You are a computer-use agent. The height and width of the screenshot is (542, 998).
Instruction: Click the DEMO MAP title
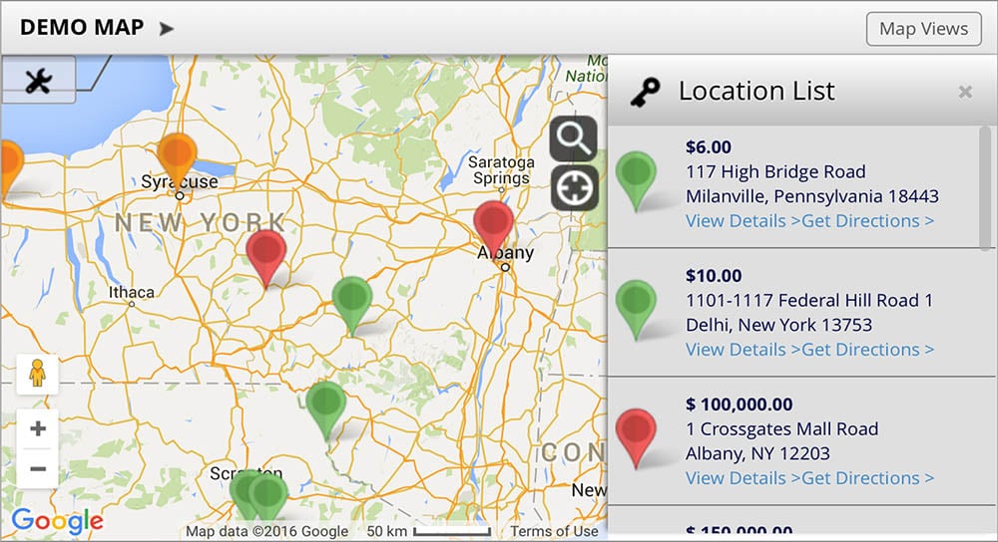coord(82,27)
